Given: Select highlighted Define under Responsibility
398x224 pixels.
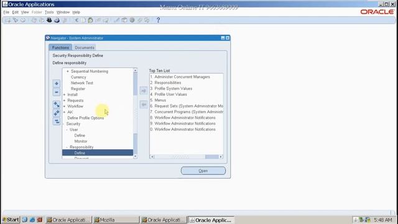Looking at the screenshot, I should point(98,153).
